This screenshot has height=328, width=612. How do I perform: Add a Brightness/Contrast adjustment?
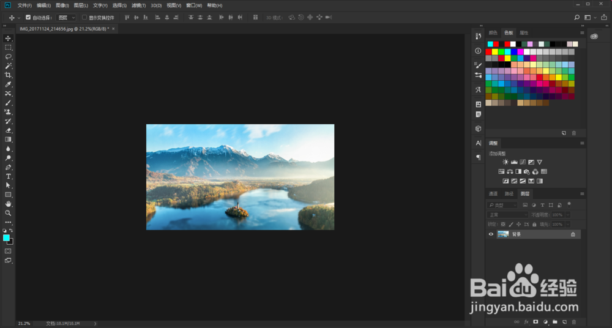pos(506,162)
